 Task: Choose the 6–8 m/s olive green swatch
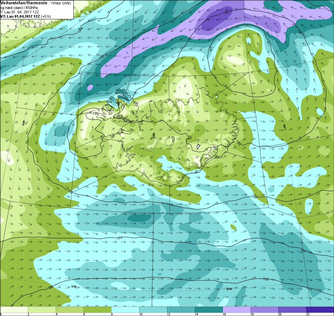pos(98,309)
